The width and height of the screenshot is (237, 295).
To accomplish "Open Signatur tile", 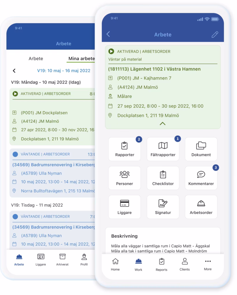I will pos(163,207).
